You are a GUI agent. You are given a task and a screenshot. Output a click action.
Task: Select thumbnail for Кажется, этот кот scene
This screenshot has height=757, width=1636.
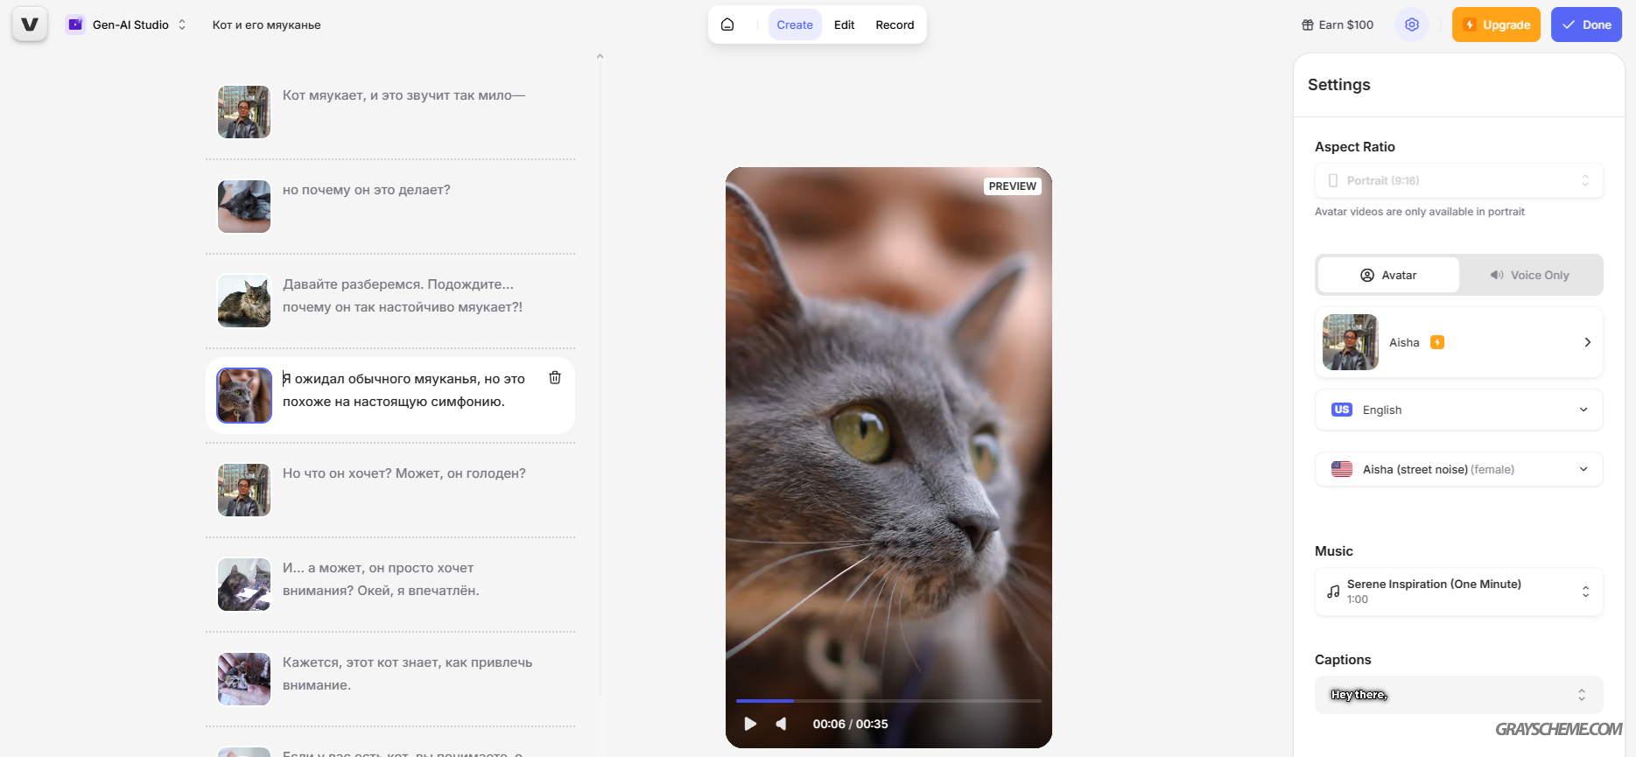click(244, 679)
